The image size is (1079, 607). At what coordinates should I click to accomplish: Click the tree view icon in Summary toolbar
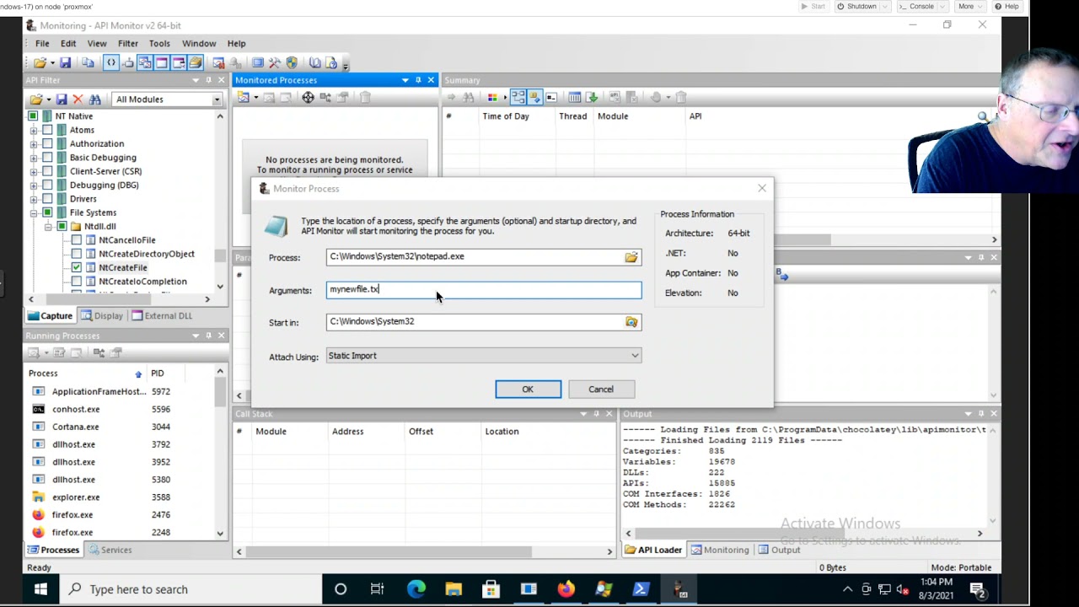pos(518,98)
